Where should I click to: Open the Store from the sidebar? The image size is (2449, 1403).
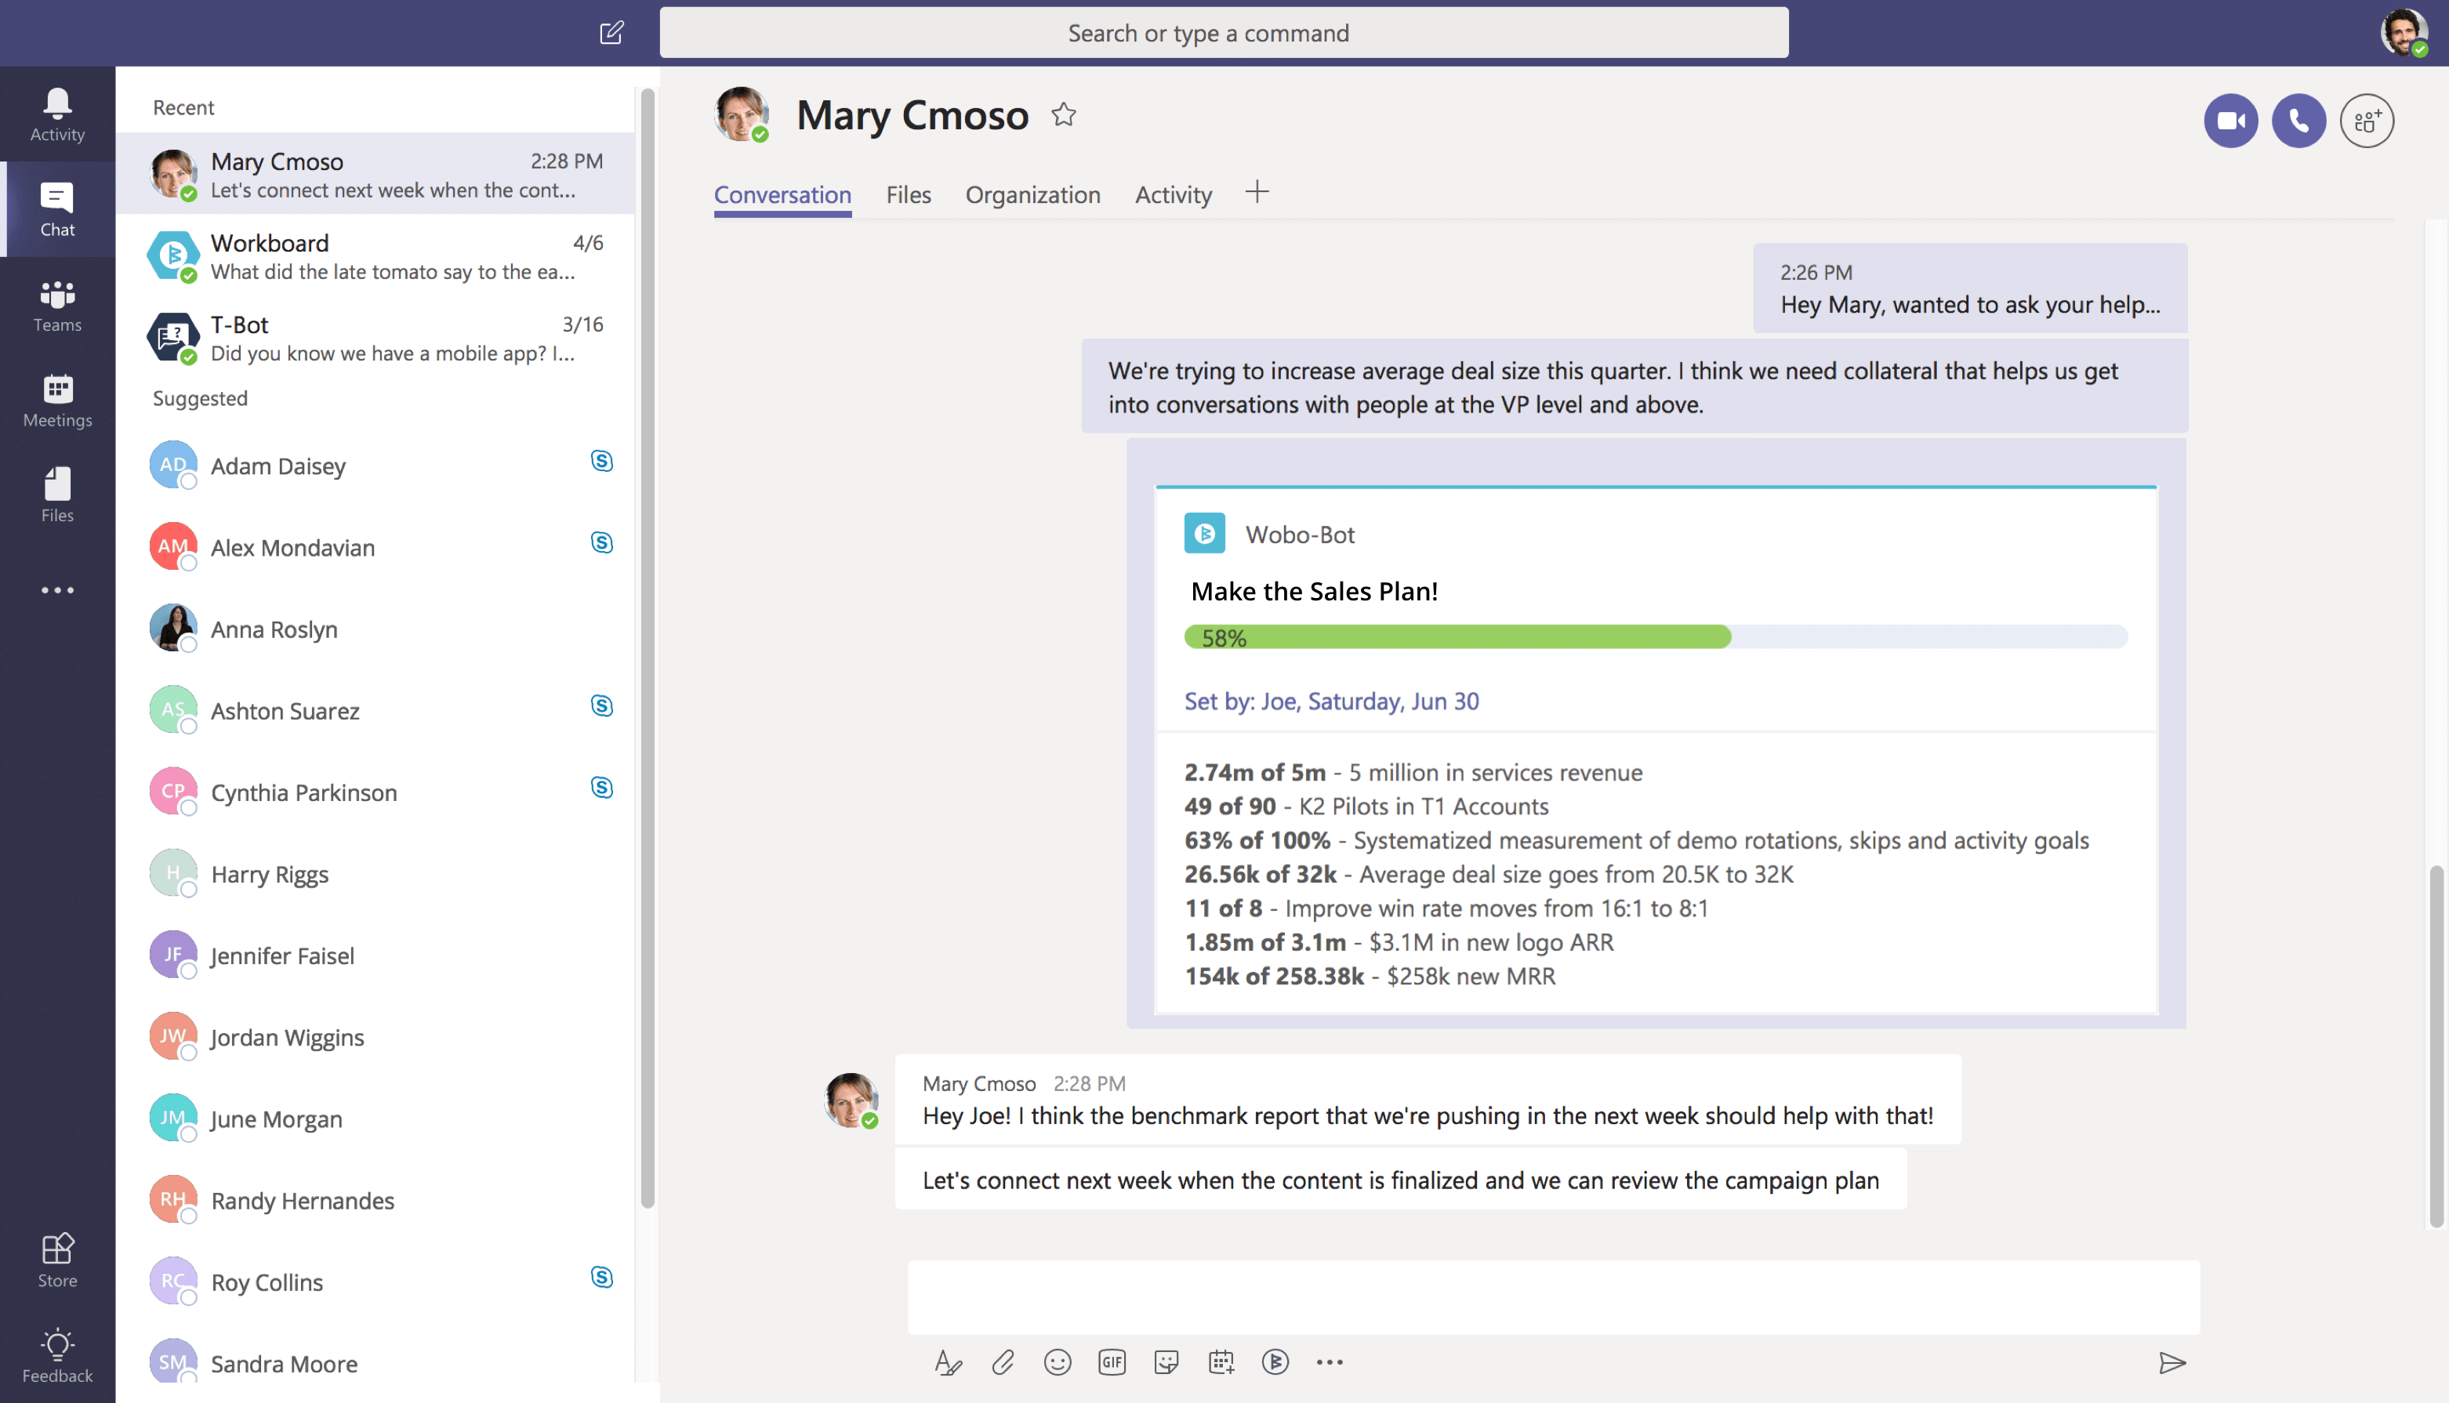pyautogui.click(x=57, y=1256)
